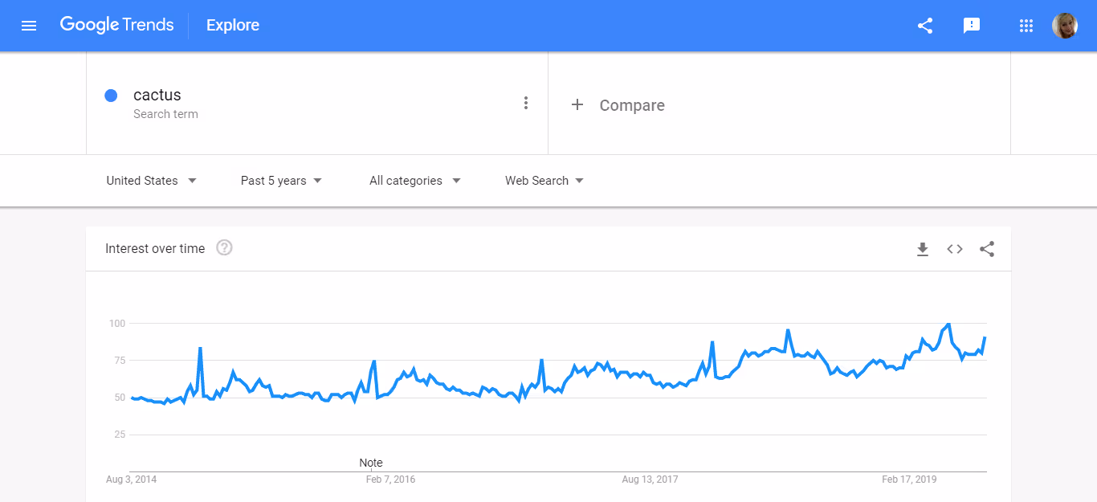
Task: Open the share options in the top bar
Action: (x=924, y=25)
